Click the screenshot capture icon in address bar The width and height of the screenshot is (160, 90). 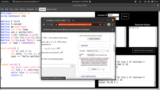(x=100, y=24)
